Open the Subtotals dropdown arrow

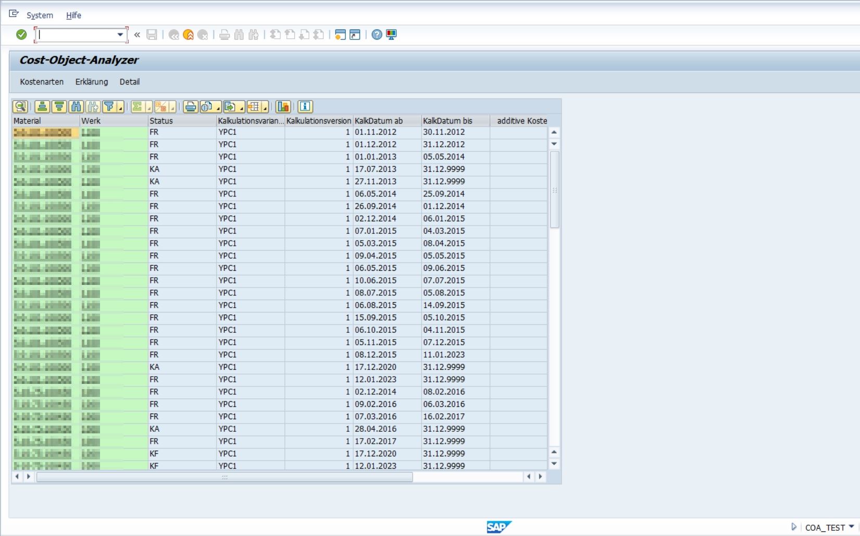(x=172, y=107)
